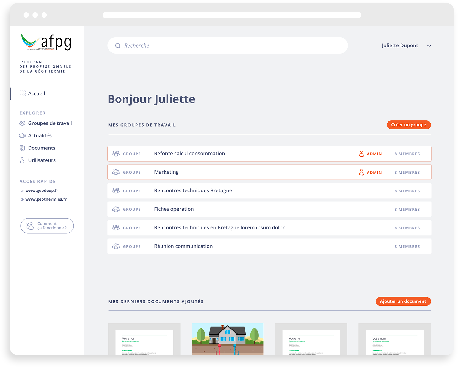Open the Marketing group title
This screenshot has height=367, width=458.
click(166, 172)
